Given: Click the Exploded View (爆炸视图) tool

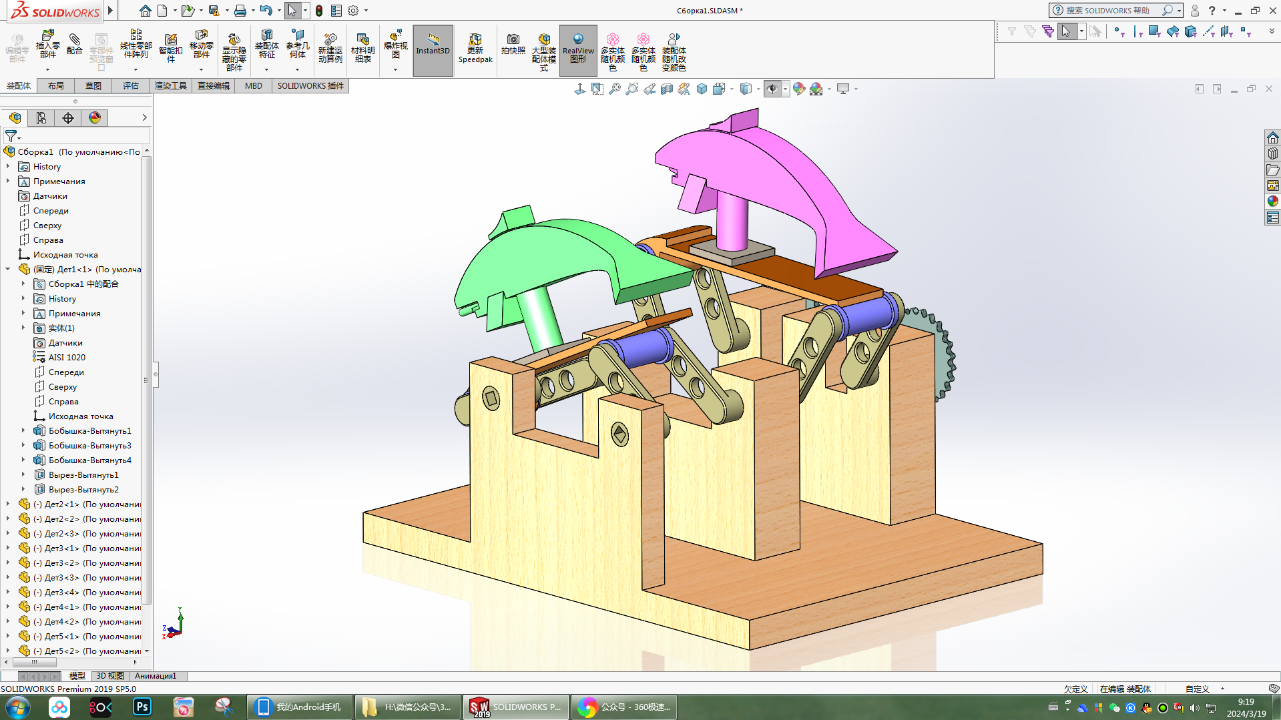Looking at the screenshot, I should (395, 44).
